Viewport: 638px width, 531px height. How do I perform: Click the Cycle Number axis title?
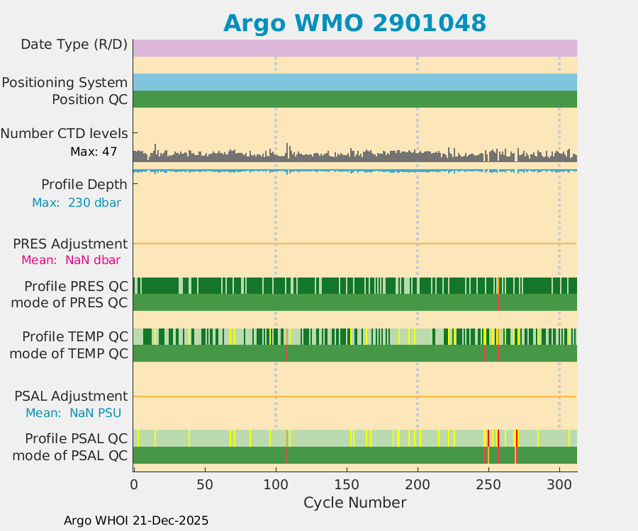354,503
